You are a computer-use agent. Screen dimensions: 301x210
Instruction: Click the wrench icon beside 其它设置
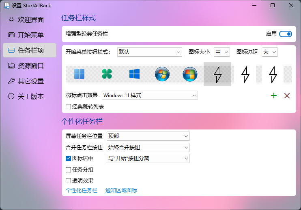(11, 81)
